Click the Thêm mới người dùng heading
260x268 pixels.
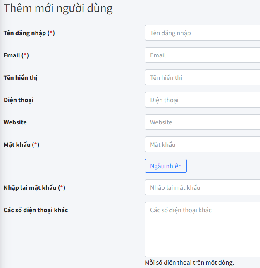[58, 9]
